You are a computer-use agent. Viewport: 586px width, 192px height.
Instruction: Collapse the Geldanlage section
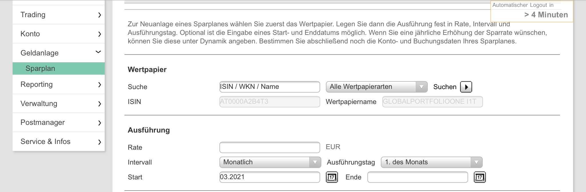pos(59,53)
